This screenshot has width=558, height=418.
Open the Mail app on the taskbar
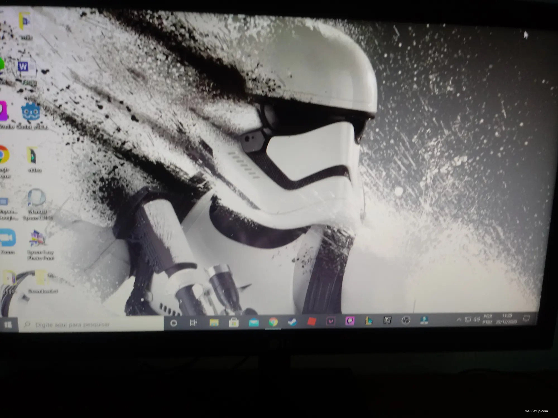pyautogui.click(x=254, y=322)
